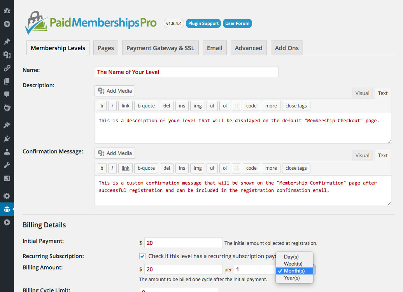Click the updates gauge icon in the sidebar
The image size is (403, 292).
coord(7,24)
